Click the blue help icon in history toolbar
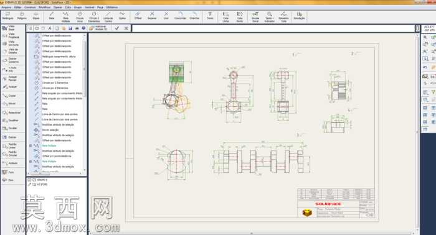The image size is (436, 235). coord(83,28)
